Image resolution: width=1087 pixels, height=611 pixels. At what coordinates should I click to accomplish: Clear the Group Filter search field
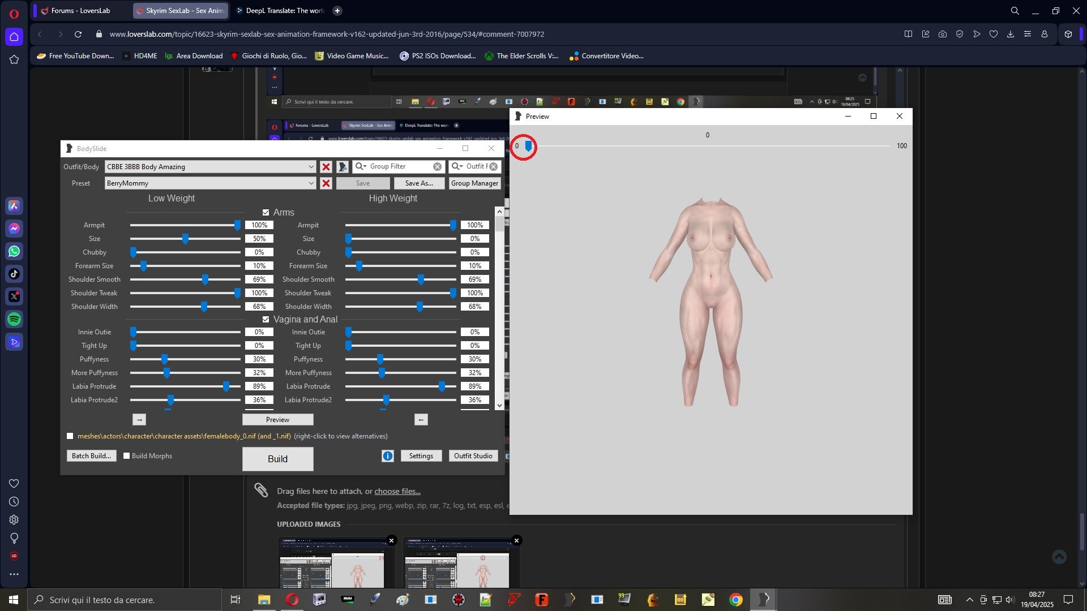[x=436, y=166]
